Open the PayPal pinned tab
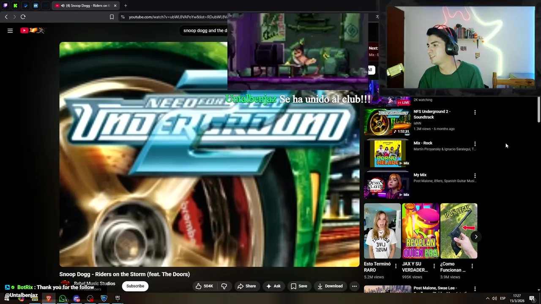The width and height of the screenshot is (541, 304). point(26,5)
